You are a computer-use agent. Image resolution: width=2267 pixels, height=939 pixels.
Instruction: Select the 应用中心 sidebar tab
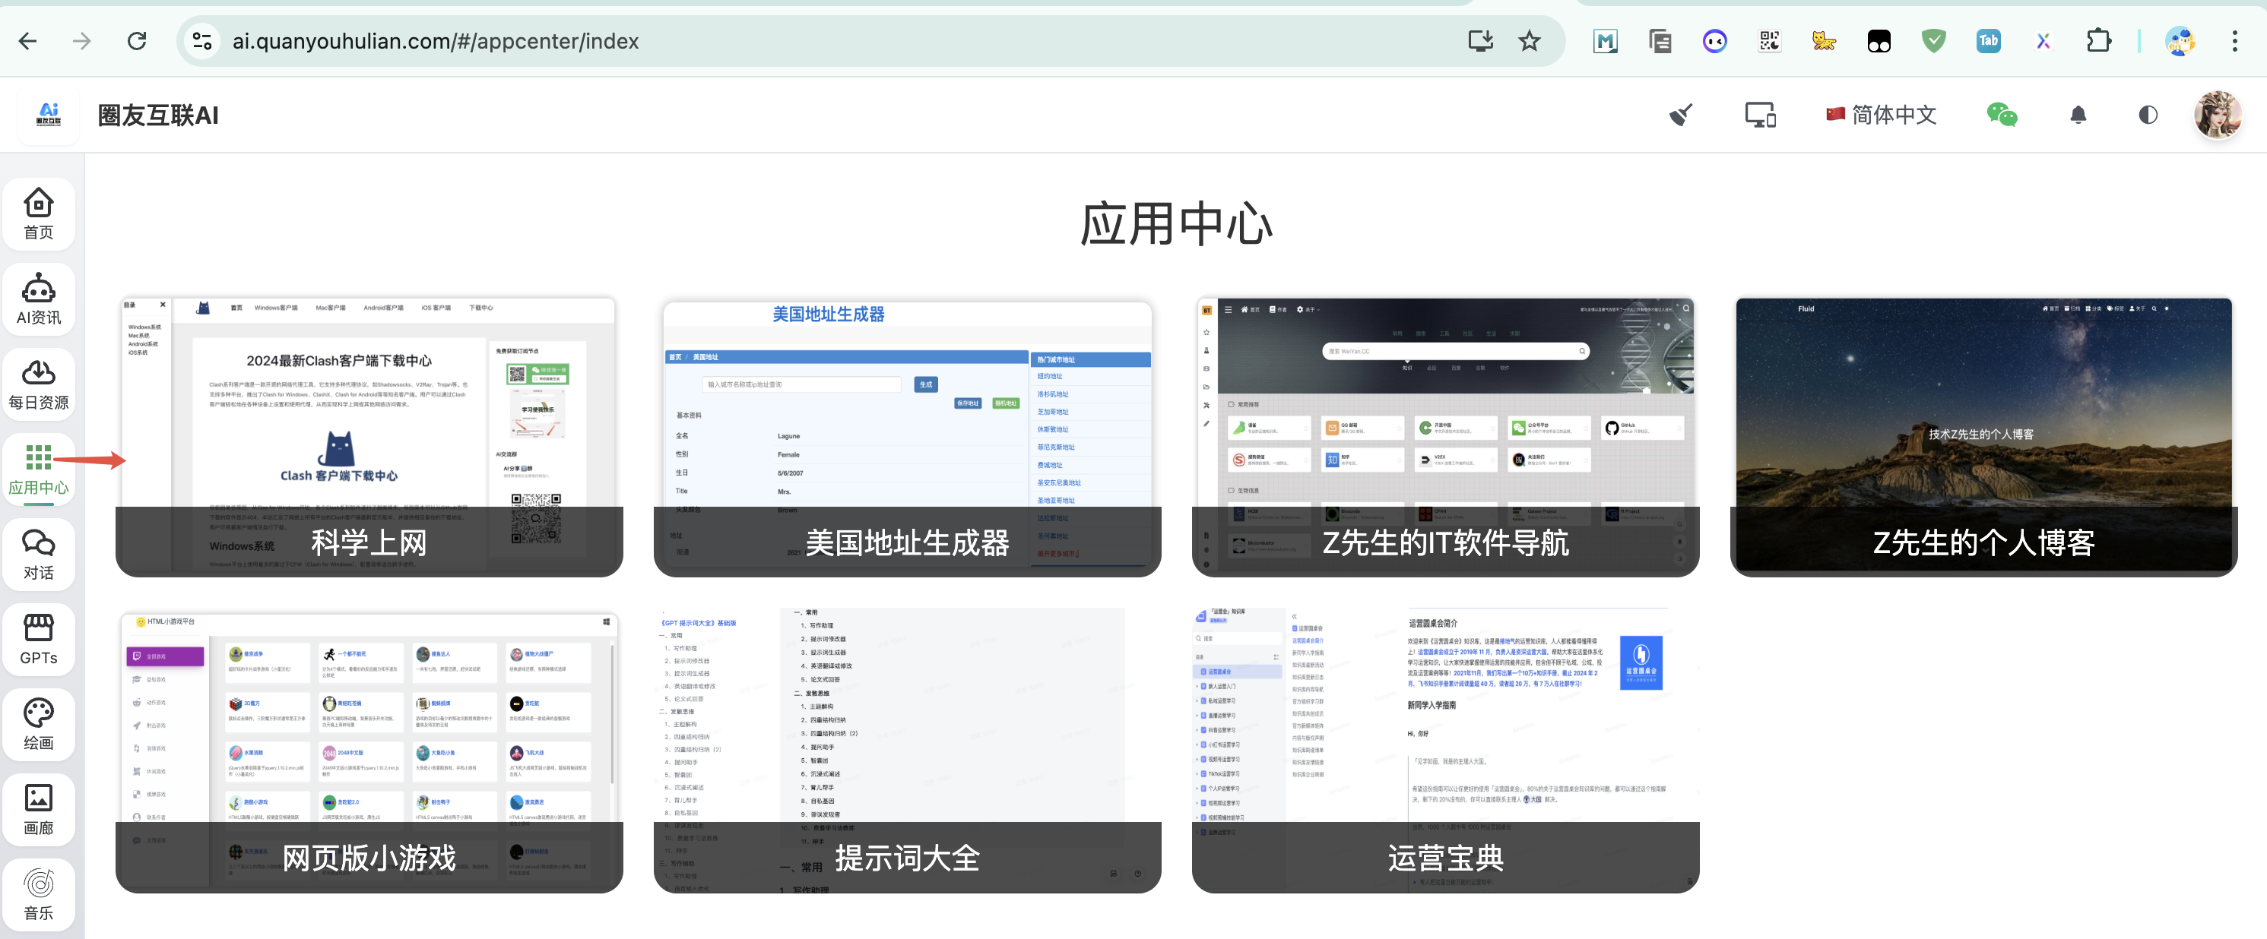tap(38, 469)
